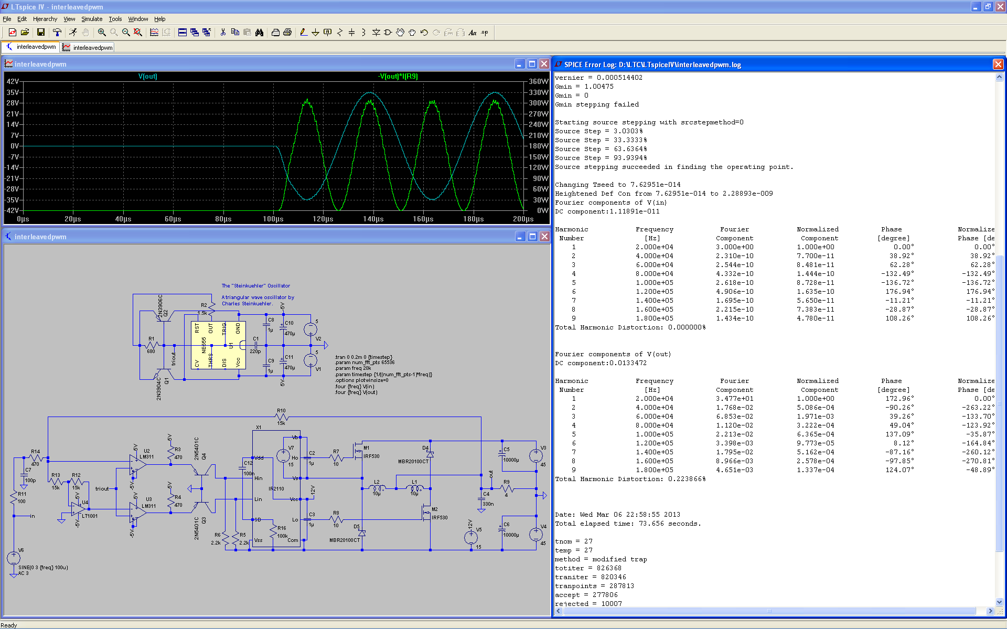Image resolution: width=1007 pixels, height=629 pixels.
Task: Open the Tools menu
Action: pyautogui.click(x=115, y=19)
